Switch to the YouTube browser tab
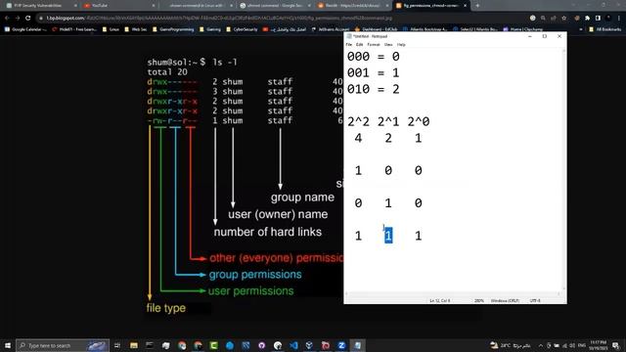This screenshot has height=352, width=626. (119, 6)
